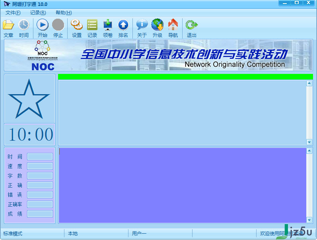Open the 文件(F) menu

point(13,13)
